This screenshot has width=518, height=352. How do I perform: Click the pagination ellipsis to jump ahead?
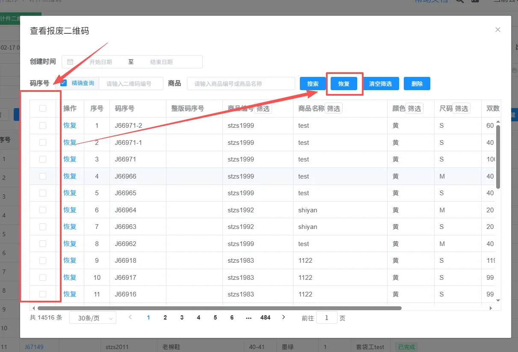[x=249, y=318]
